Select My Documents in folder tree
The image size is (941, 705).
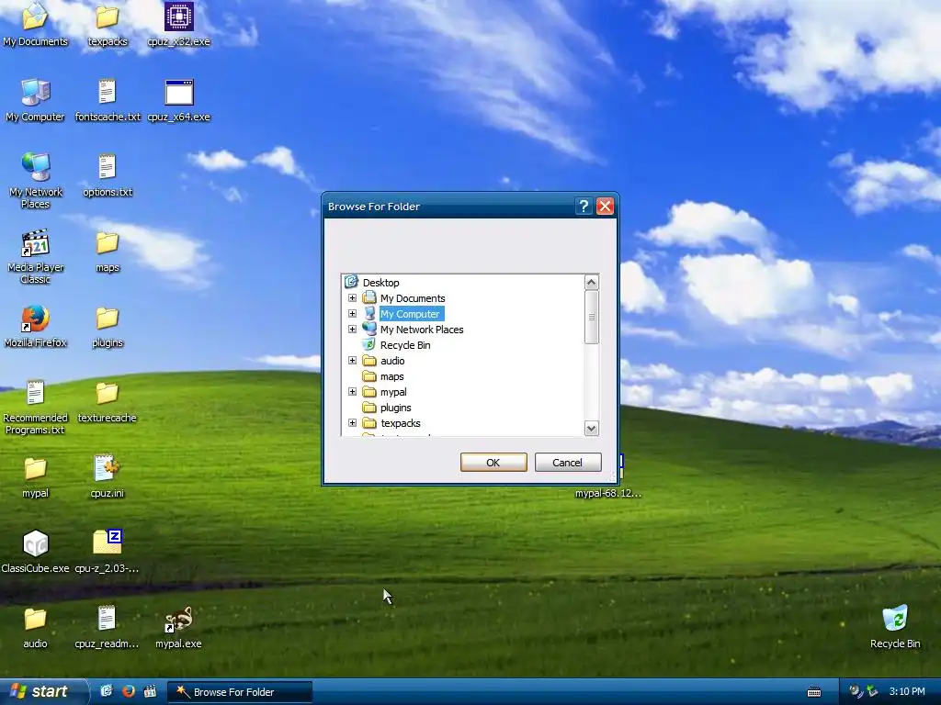413,298
